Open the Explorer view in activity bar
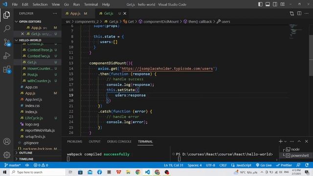Image resolution: width=313 pixels, height=176 pixels. [x=6, y=15]
